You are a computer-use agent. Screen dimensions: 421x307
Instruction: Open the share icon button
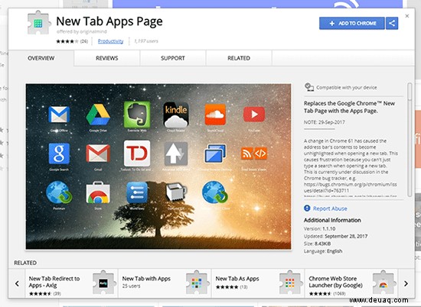tap(392, 24)
